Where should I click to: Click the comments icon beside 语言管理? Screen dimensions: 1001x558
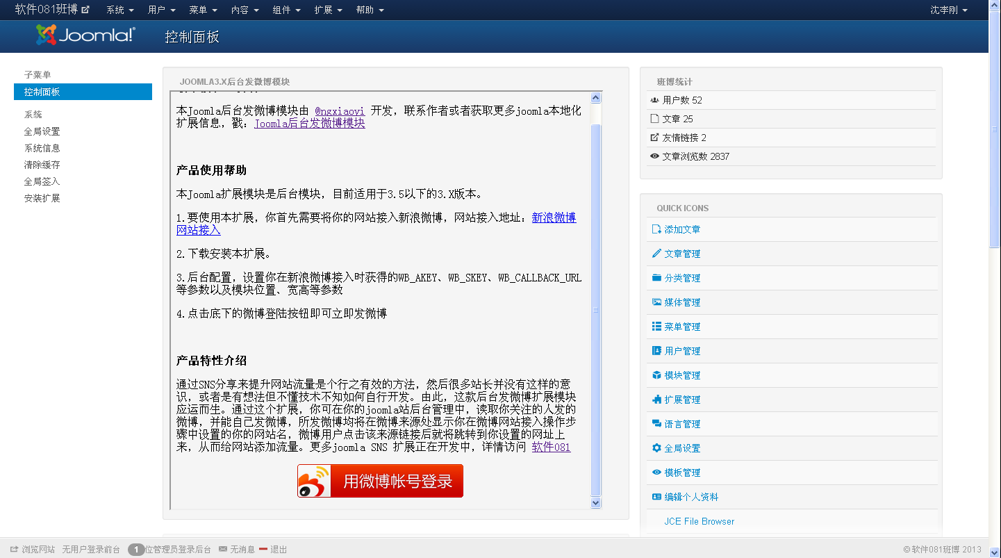656,424
